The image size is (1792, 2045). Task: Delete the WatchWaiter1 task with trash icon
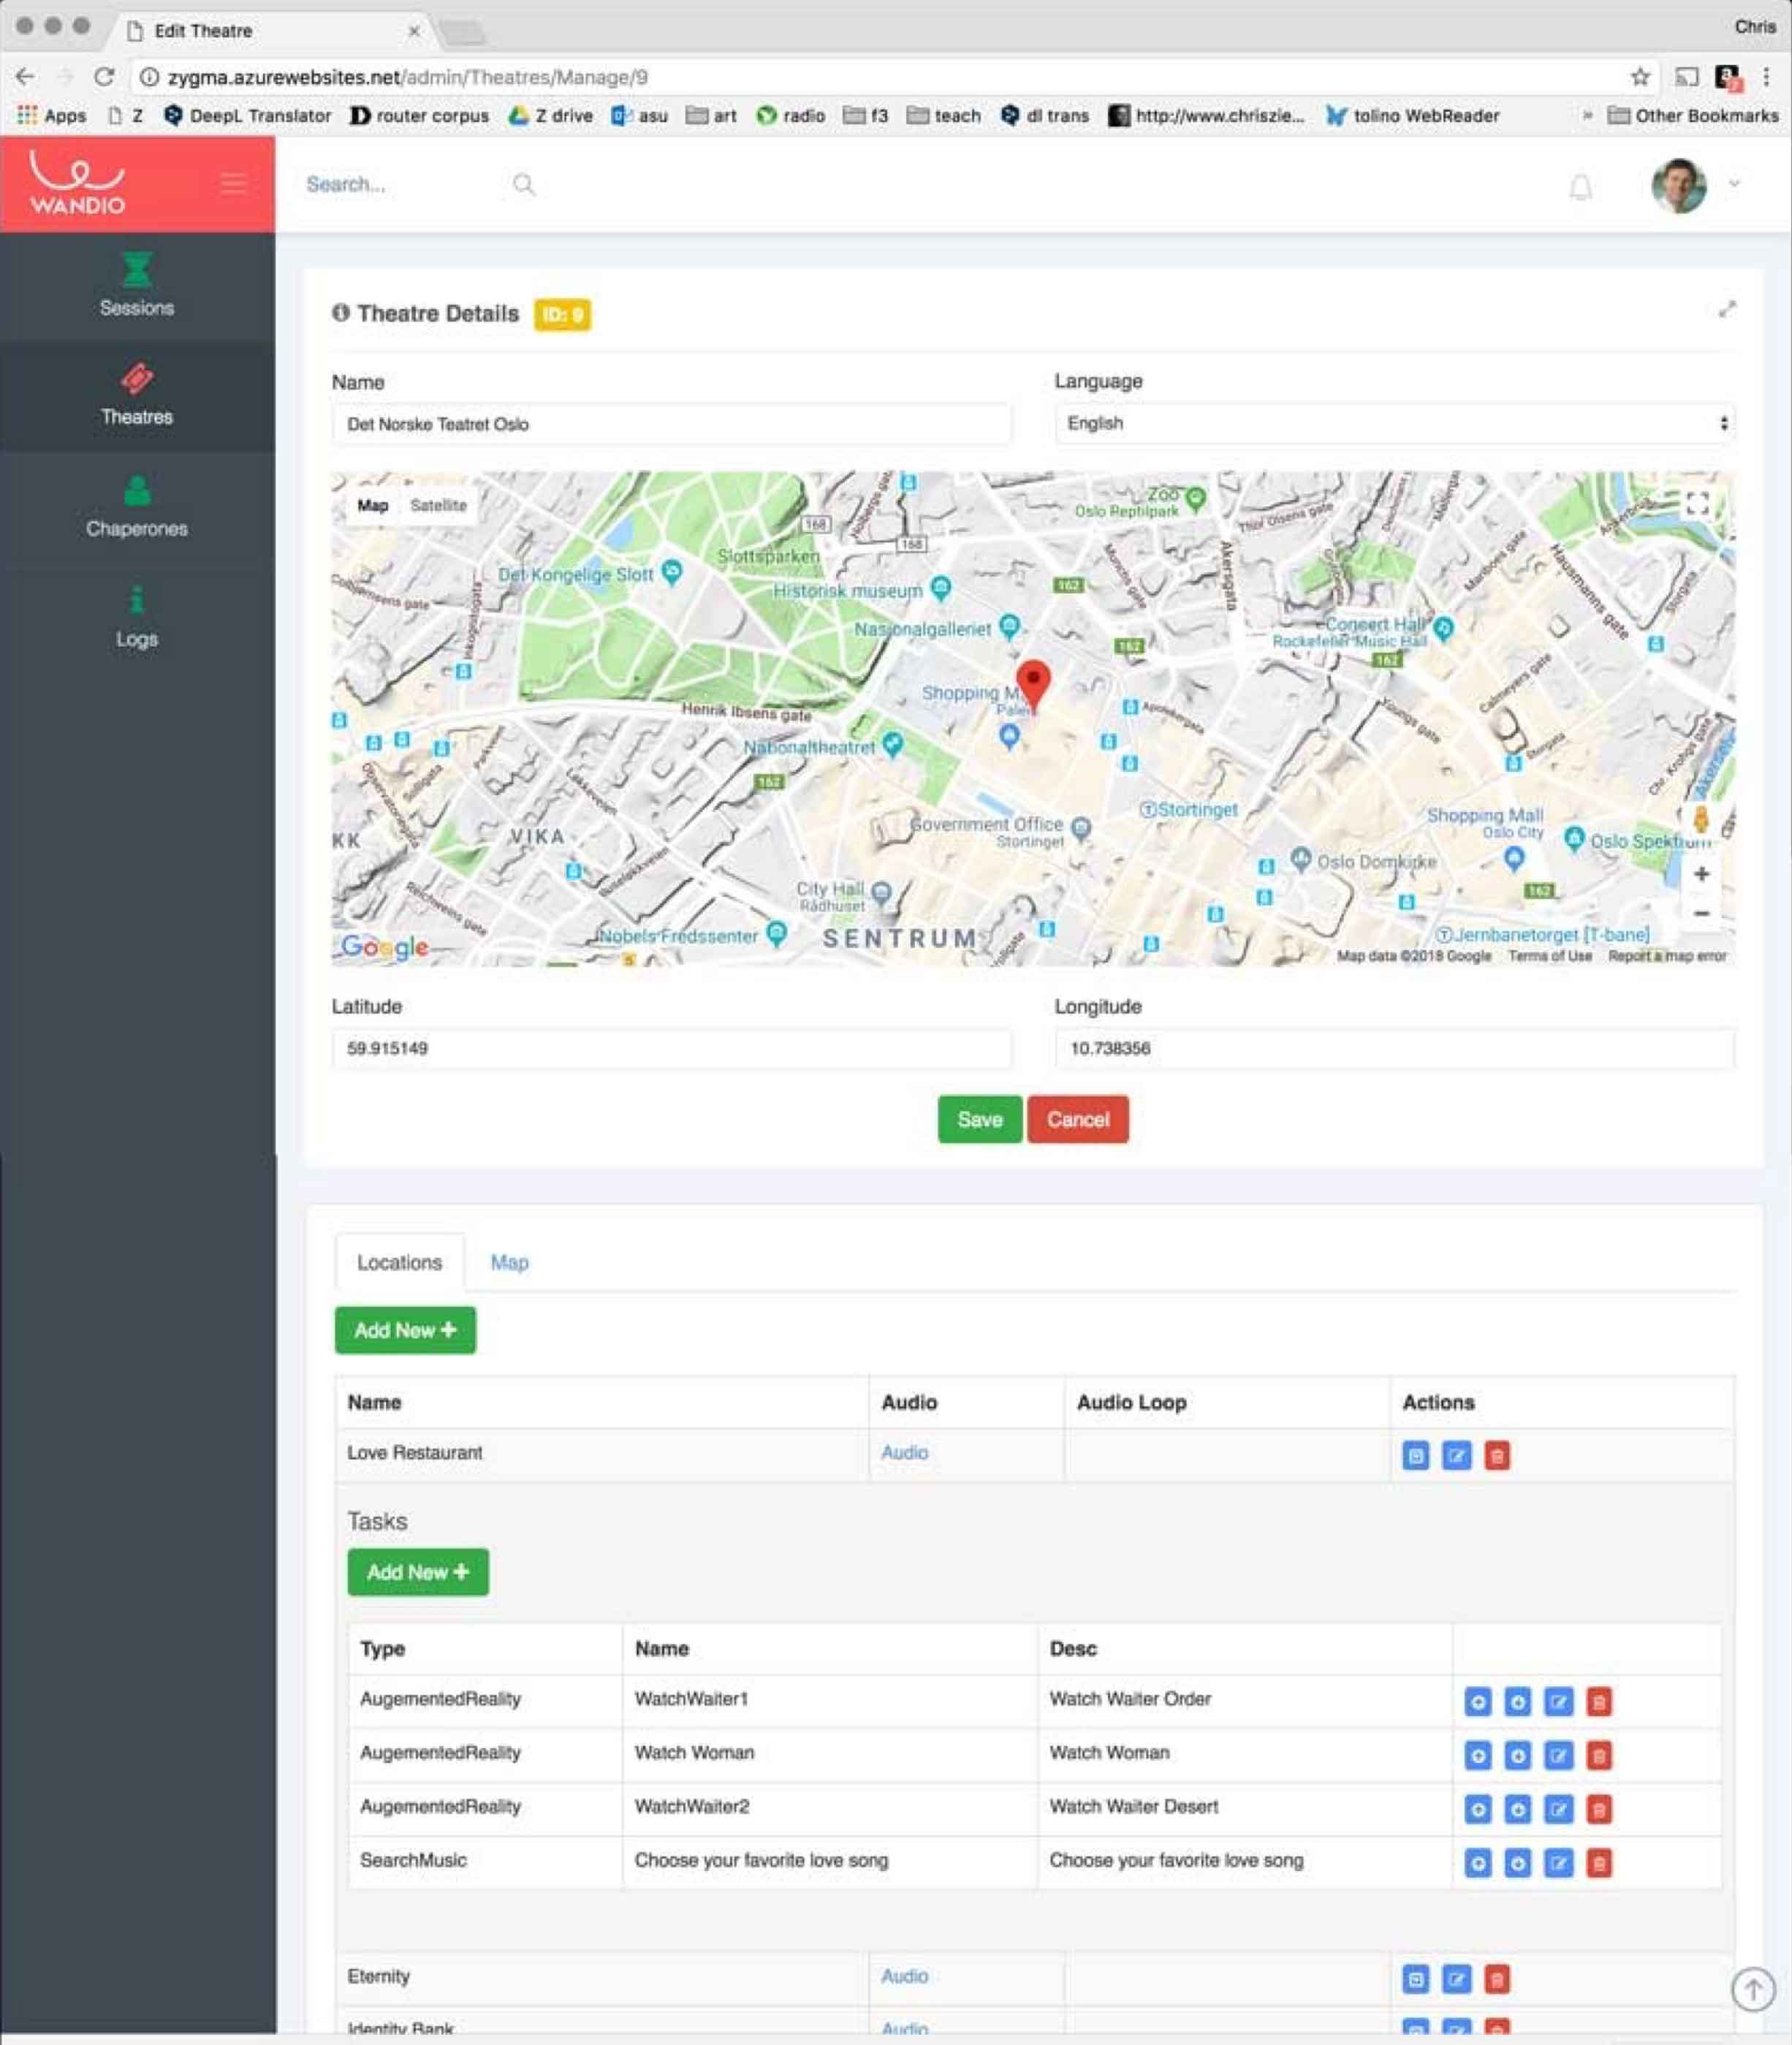point(1598,1701)
